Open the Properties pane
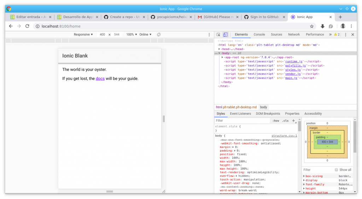This screenshot has height=199, width=362. (x=292, y=114)
